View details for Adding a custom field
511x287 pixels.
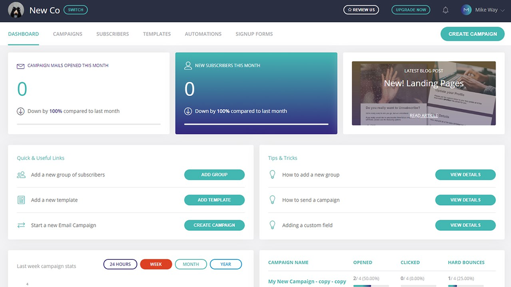(x=465, y=225)
